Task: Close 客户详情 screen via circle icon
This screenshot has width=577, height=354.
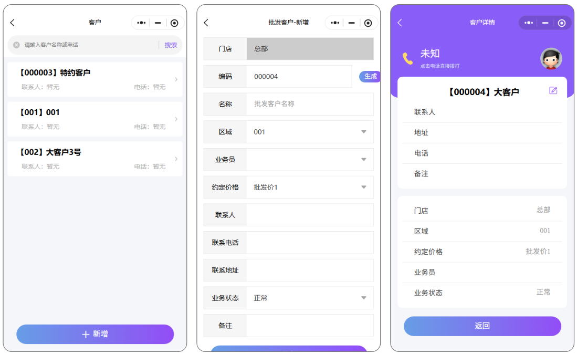Action: 562,23
